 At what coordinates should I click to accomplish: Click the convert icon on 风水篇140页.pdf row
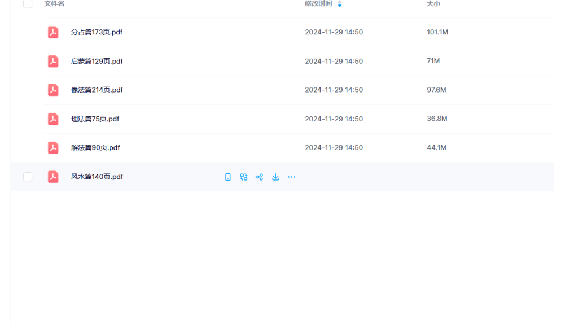pos(243,177)
